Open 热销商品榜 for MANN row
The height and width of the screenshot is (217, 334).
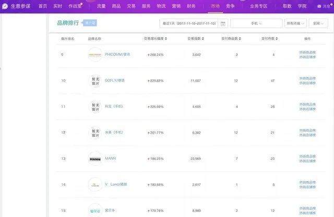pyautogui.click(x=307, y=156)
